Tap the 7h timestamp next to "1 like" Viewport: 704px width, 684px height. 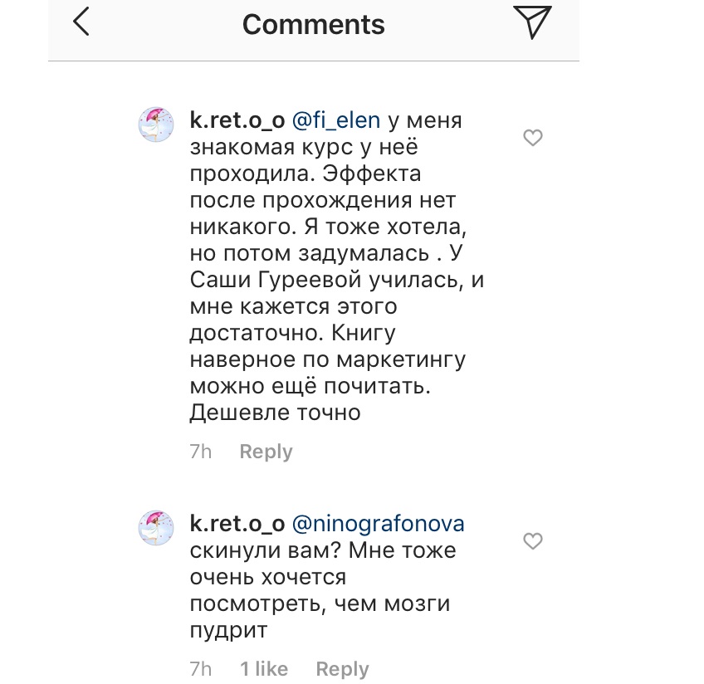coord(201,669)
